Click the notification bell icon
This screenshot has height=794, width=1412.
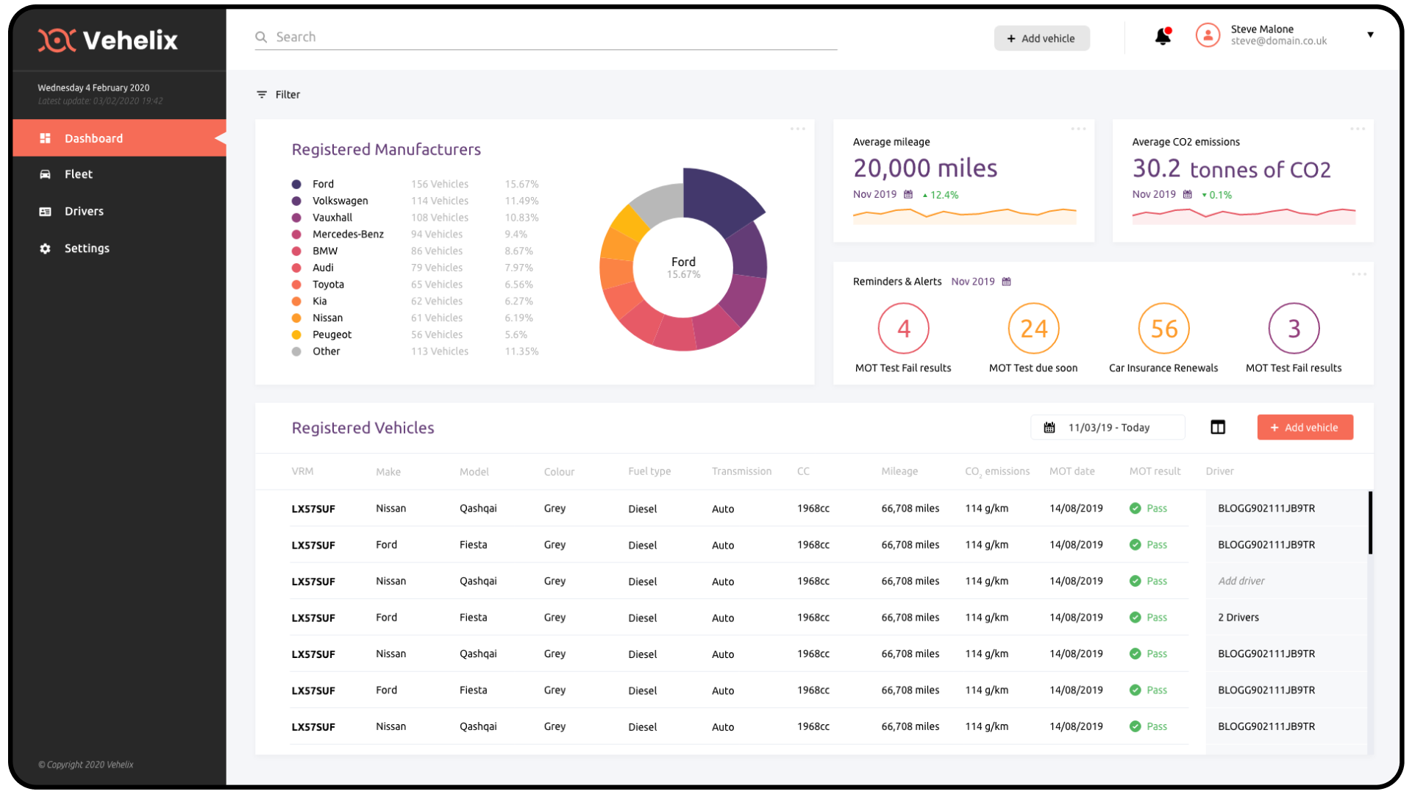pos(1162,36)
